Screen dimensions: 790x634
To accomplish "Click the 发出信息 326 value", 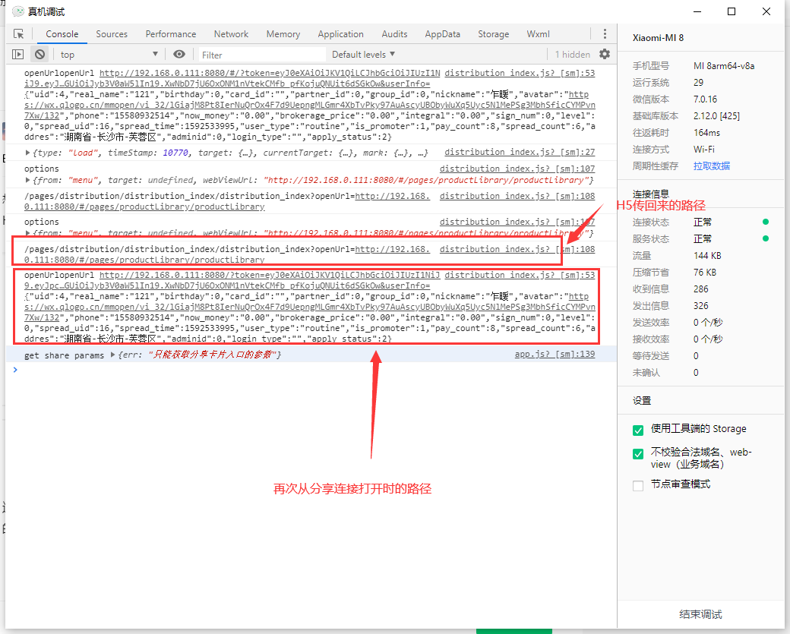I will 700,305.
